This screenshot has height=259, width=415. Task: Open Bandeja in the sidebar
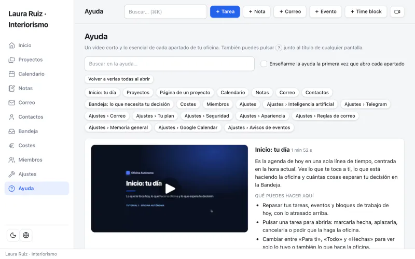point(37,131)
